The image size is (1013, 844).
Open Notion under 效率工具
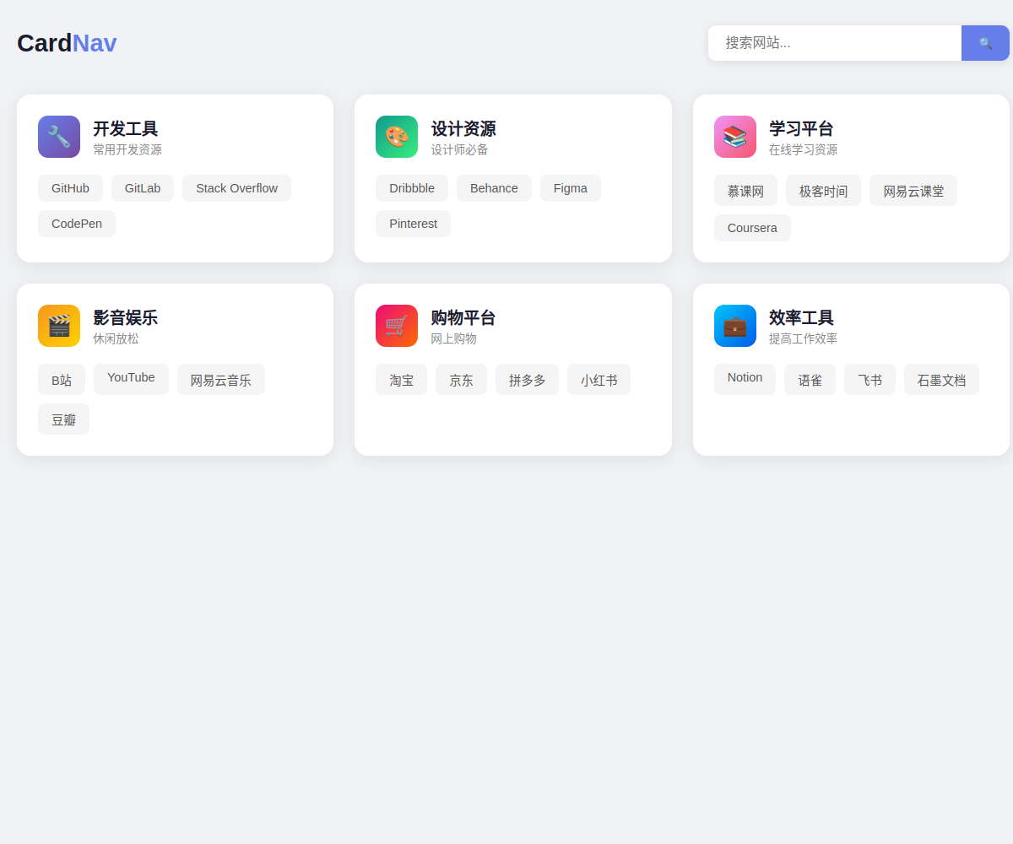745,378
